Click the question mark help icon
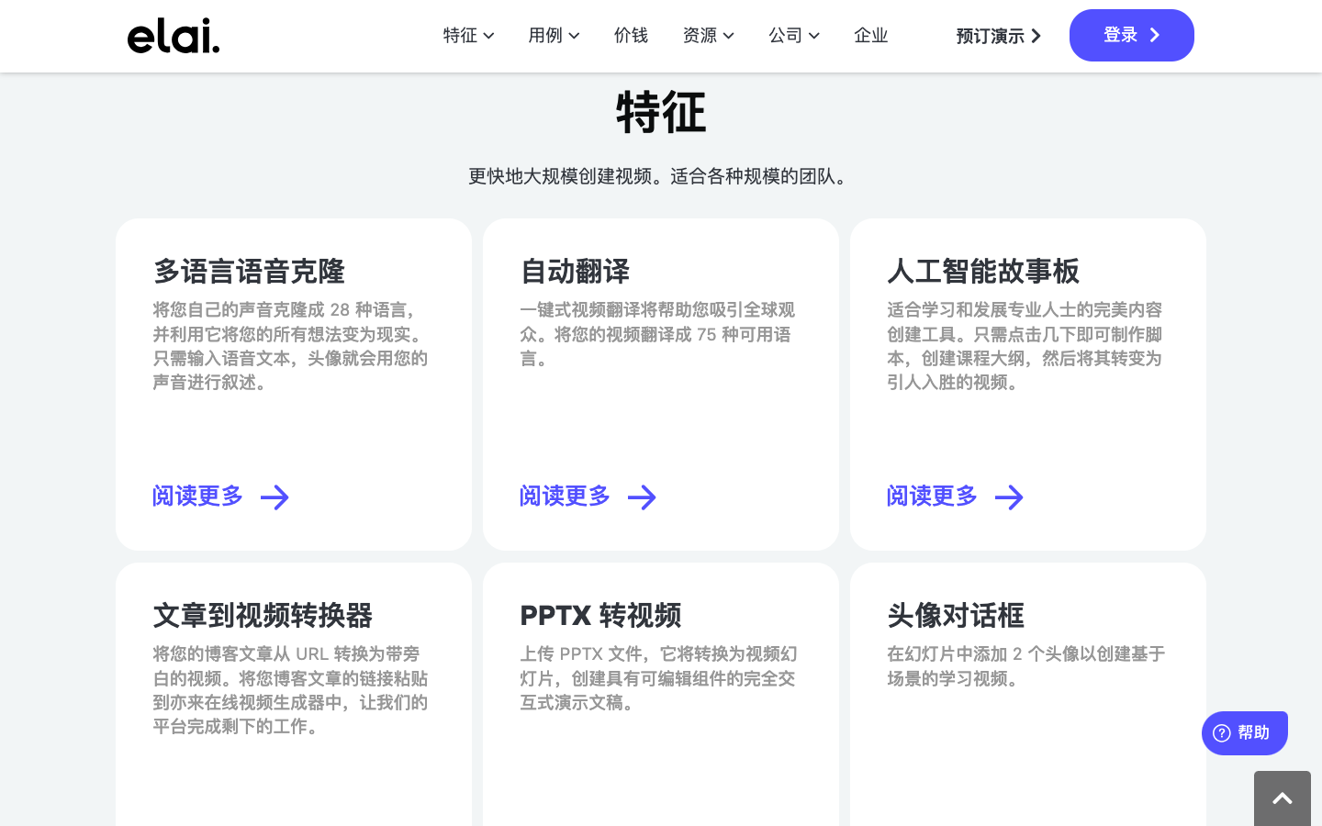Viewport: 1322px width, 826px height. click(x=1221, y=732)
